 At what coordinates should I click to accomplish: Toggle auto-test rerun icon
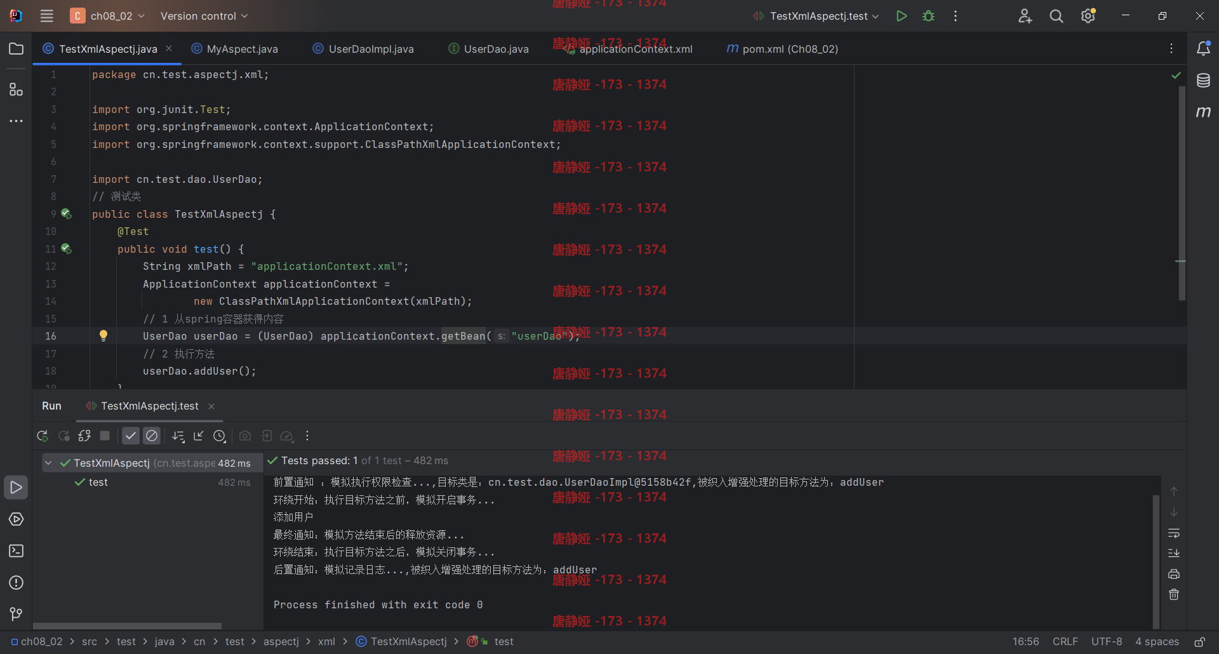84,436
